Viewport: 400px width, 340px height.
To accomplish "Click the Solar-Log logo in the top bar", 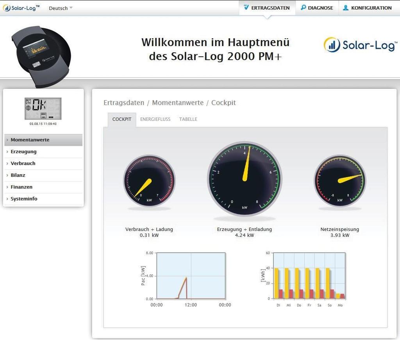I will 21,8.
